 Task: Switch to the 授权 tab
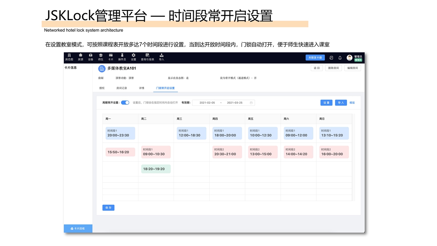(102, 88)
